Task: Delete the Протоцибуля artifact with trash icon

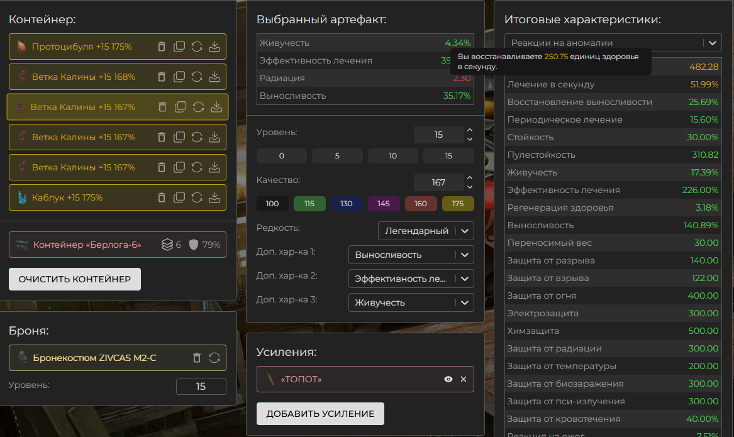Action: click(162, 47)
